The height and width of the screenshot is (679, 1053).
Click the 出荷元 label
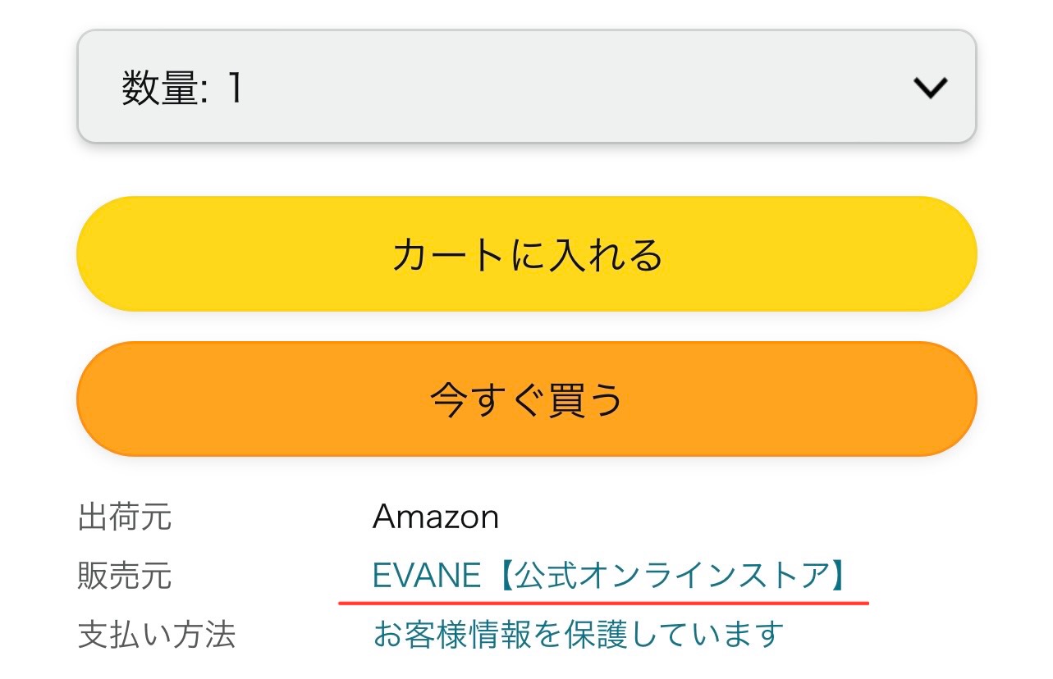coord(125,517)
